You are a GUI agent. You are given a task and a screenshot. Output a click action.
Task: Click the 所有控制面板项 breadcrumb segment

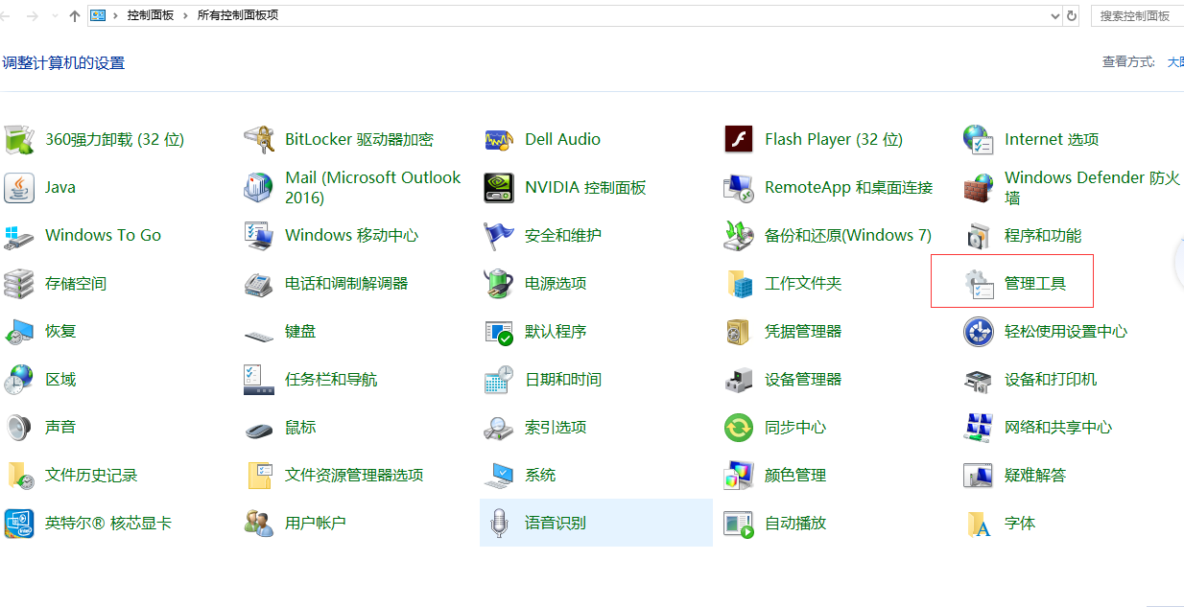(238, 15)
